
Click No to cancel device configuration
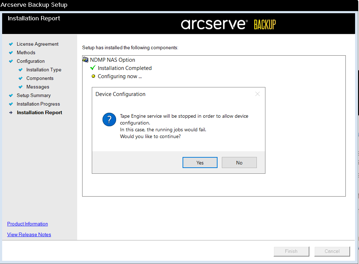point(239,162)
